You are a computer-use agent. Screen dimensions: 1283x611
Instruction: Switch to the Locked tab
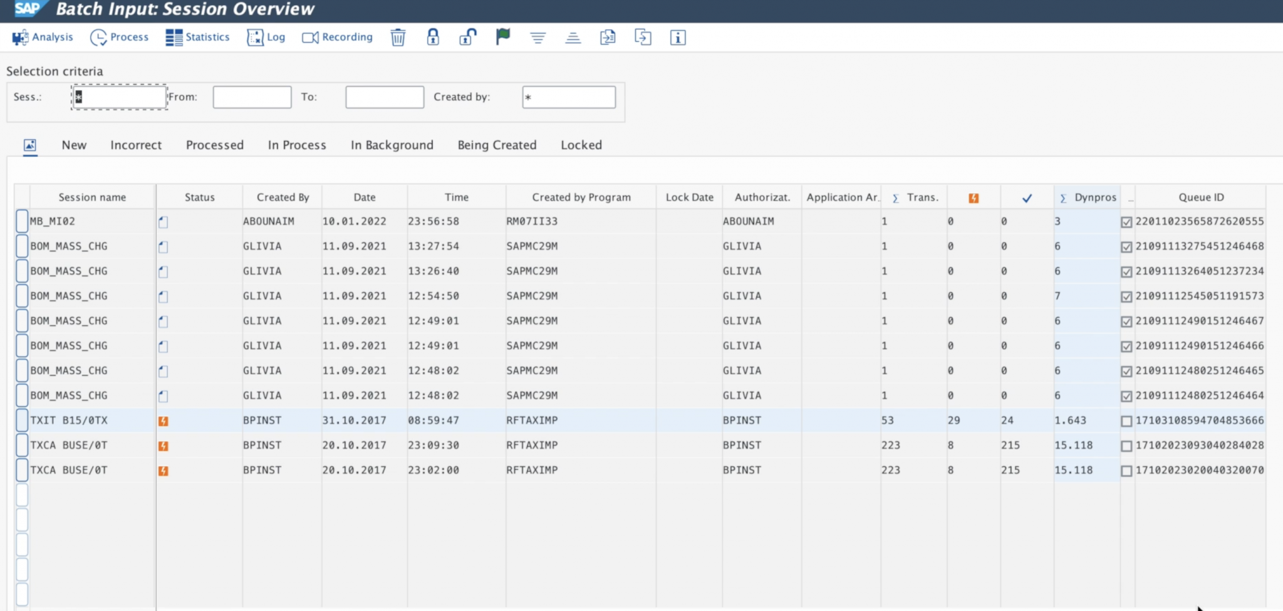581,145
